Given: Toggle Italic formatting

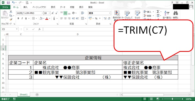Looking at the screenshot, I should [x=22, y=18].
